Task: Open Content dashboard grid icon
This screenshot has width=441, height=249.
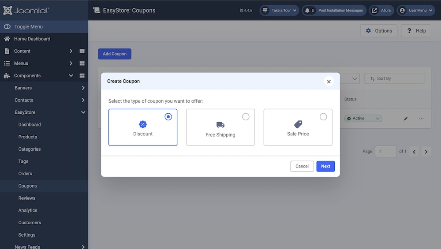Action: click(x=82, y=51)
